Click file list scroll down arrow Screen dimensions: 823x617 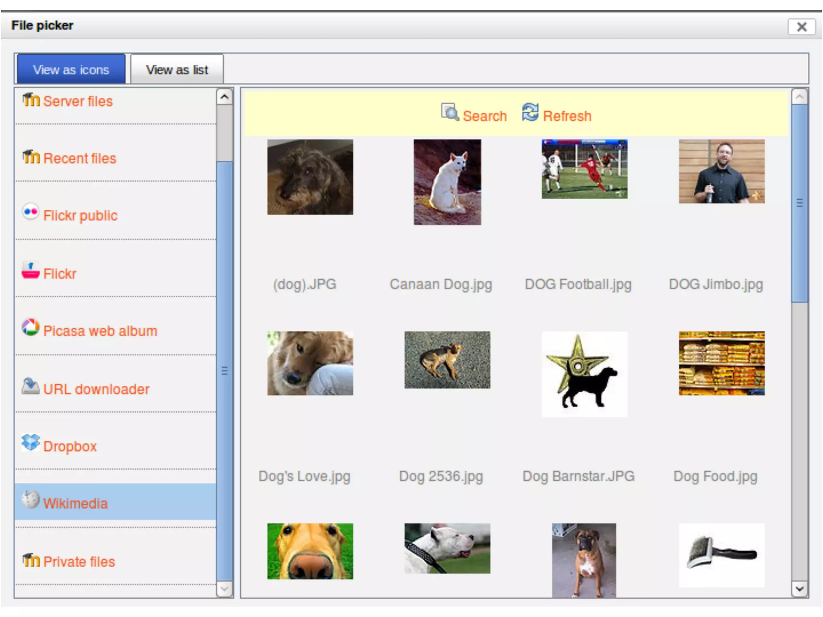[x=799, y=589]
